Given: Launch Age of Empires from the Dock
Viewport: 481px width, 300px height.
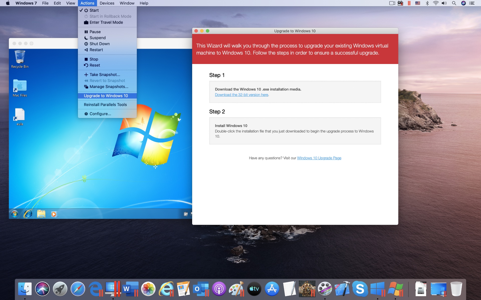Looking at the screenshot, I should click(307, 289).
